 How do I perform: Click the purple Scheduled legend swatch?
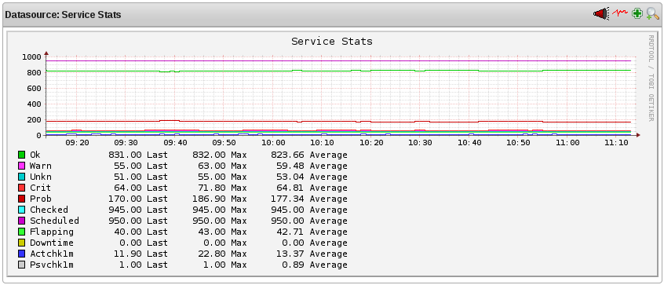(x=22, y=221)
